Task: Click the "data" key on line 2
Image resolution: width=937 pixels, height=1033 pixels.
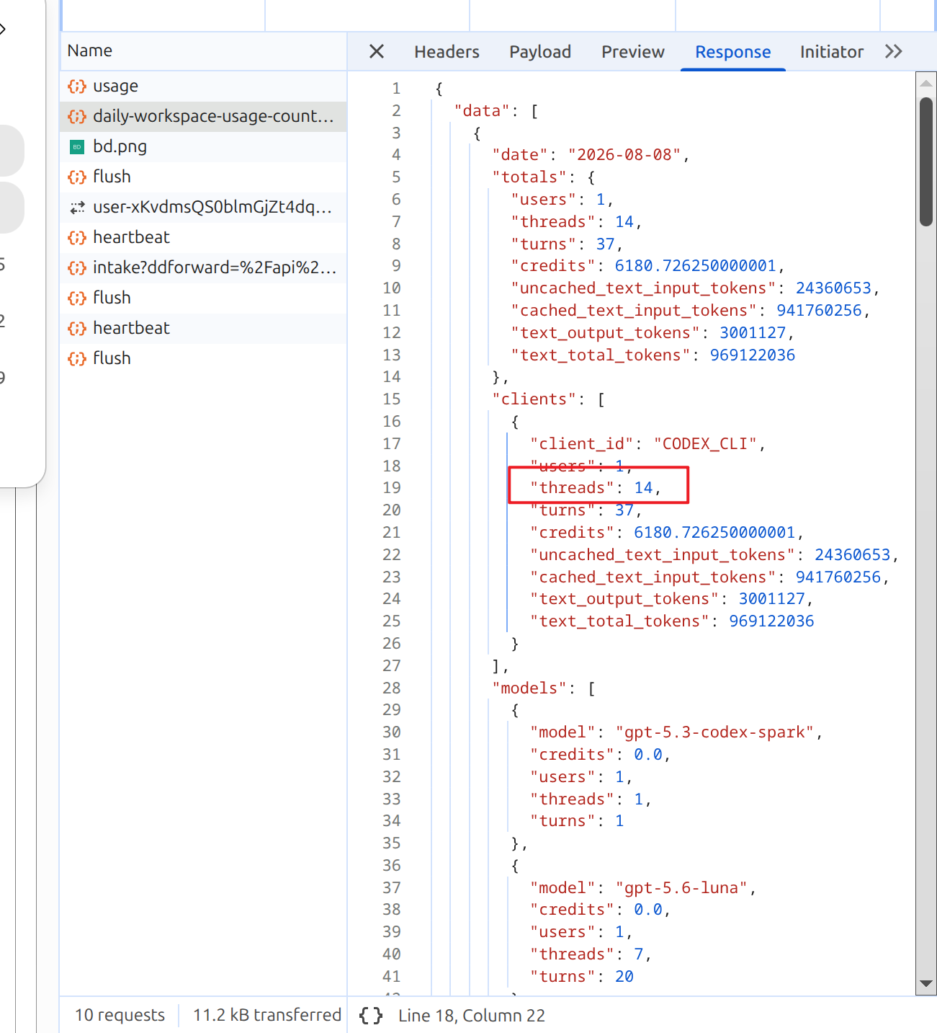Action: coord(482,111)
